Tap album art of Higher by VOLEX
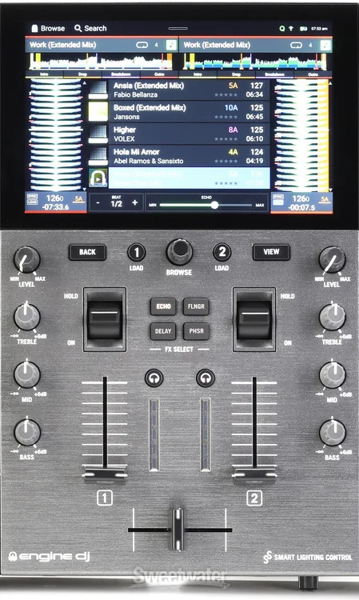Image resolution: width=359 pixels, height=600 pixels. [98, 134]
